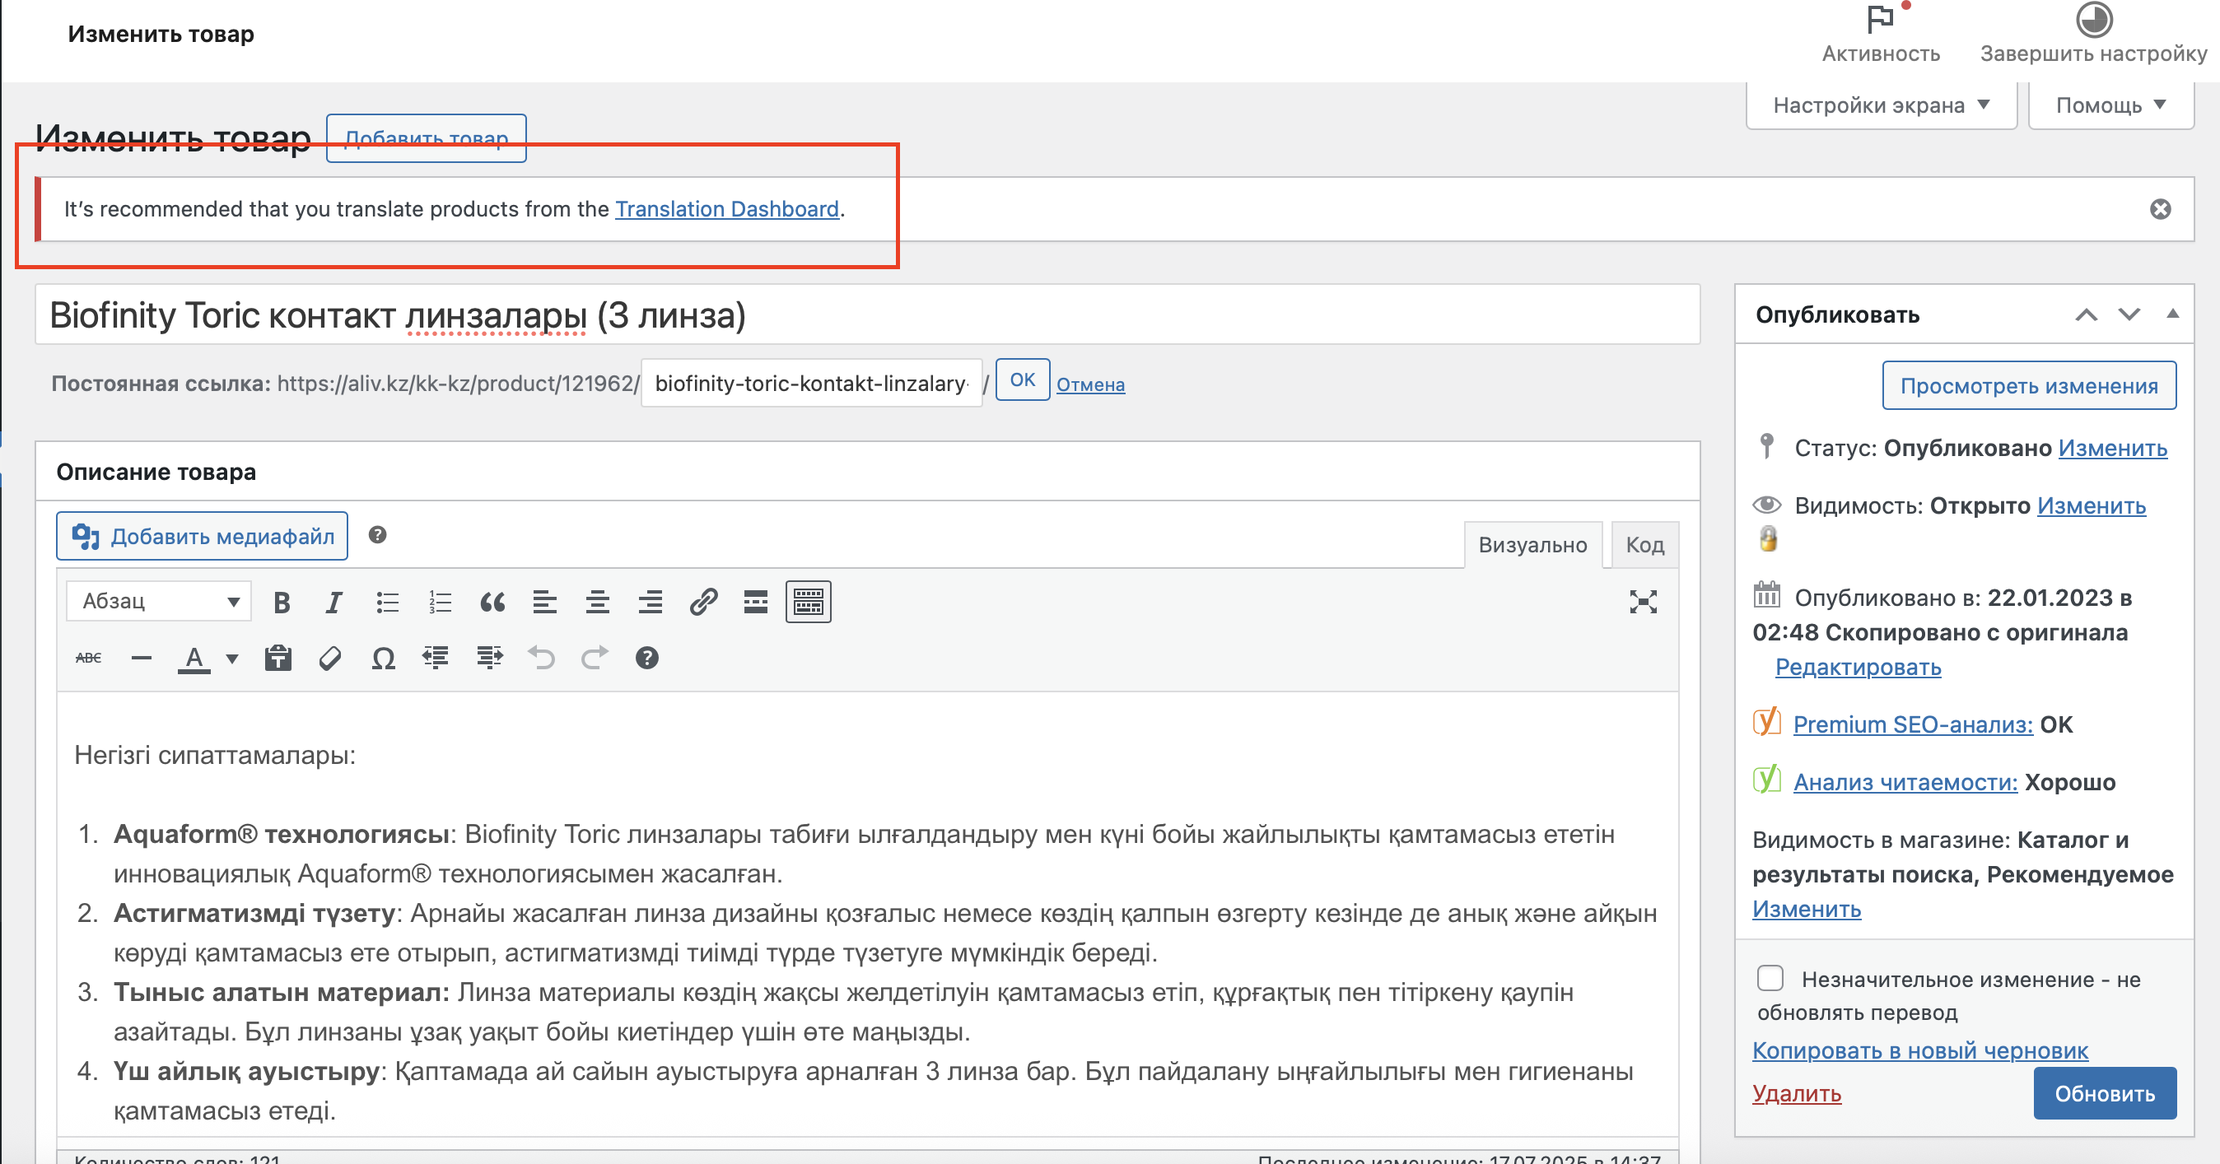The width and height of the screenshot is (2220, 1164).
Task: Switch to the Код editor tab
Action: (x=1644, y=544)
